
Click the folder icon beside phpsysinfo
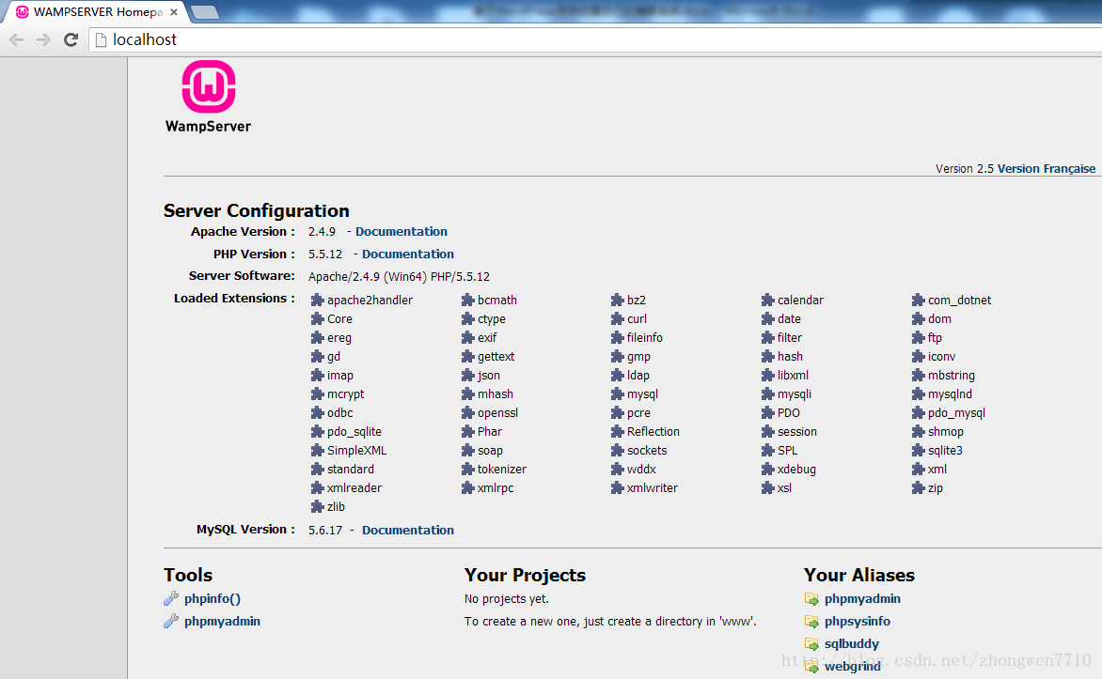pyautogui.click(x=811, y=622)
